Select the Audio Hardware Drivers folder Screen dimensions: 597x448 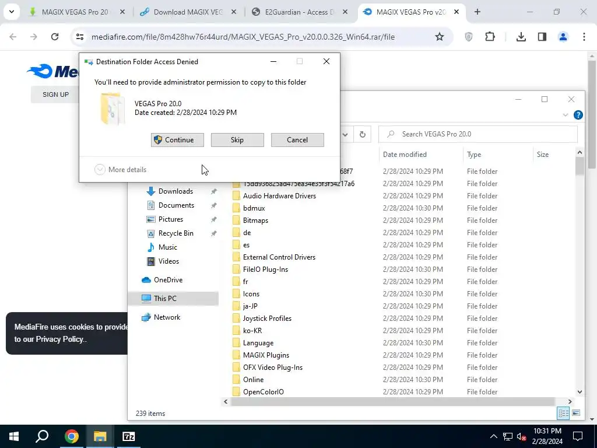279,196
